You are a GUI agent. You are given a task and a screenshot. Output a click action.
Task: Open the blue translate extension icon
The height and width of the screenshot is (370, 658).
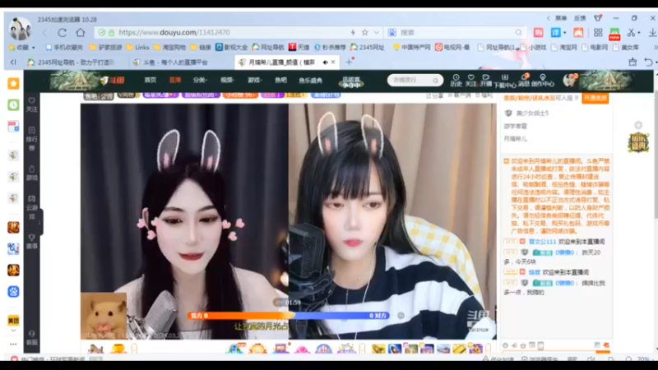[x=556, y=32]
